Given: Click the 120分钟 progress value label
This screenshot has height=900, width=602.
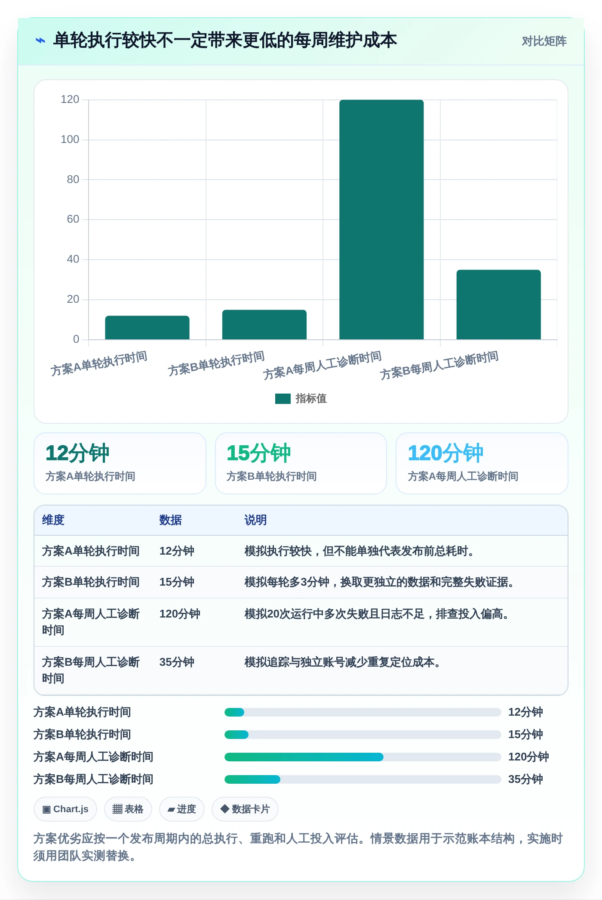Looking at the screenshot, I should coord(528,757).
